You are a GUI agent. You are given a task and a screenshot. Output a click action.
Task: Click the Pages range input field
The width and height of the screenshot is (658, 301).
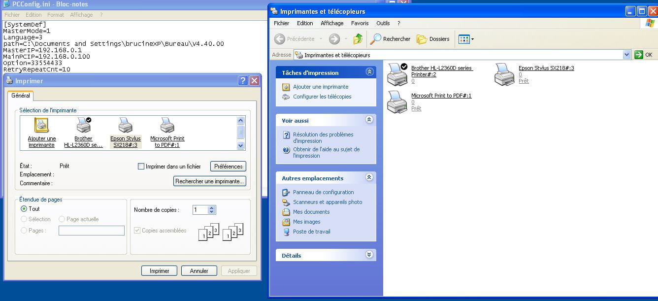pos(92,231)
